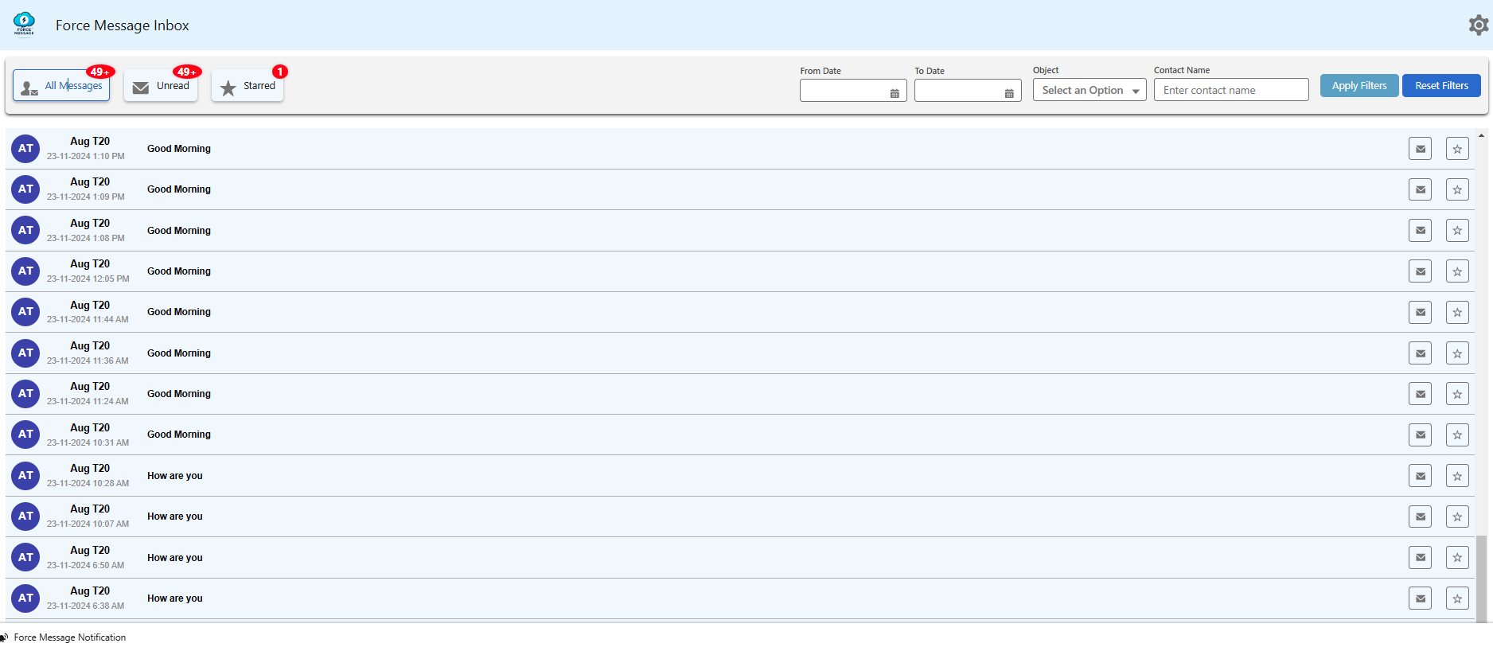
Task: Click the To Date field
Action: tap(958, 91)
